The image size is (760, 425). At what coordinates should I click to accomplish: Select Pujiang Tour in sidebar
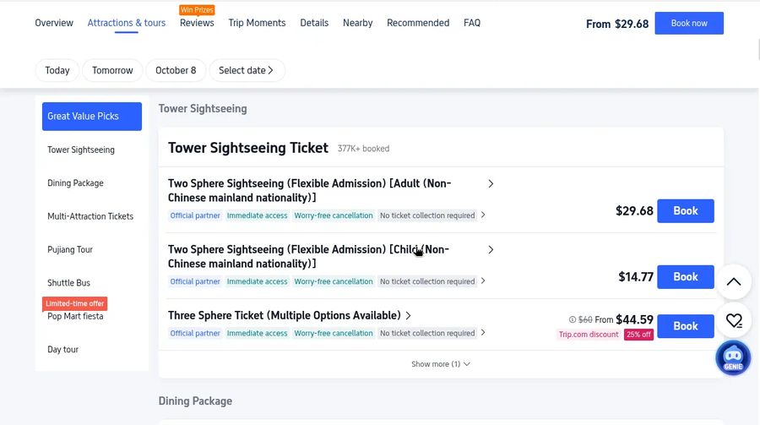pos(70,249)
